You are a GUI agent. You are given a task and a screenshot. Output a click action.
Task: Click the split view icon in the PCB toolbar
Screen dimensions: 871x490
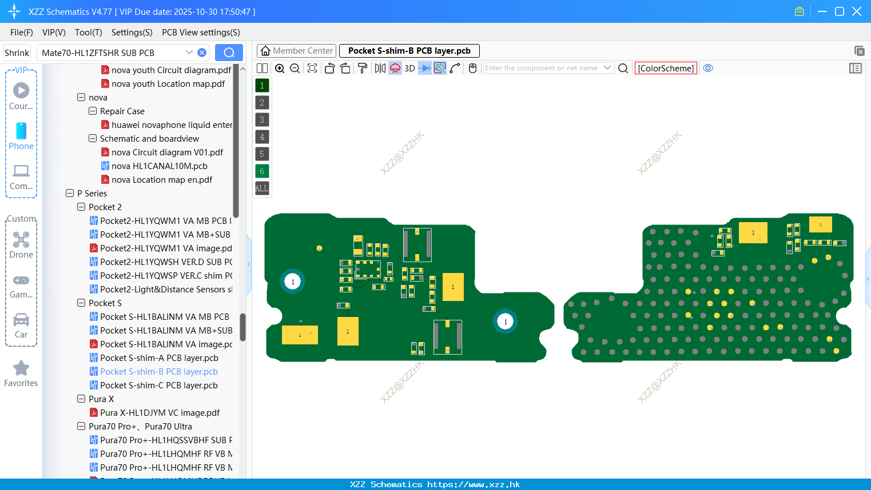tap(263, 68)
